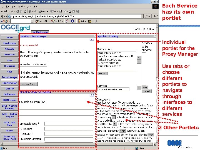
Task: Click the Executable name input field
Action: [x=69, y=124]
